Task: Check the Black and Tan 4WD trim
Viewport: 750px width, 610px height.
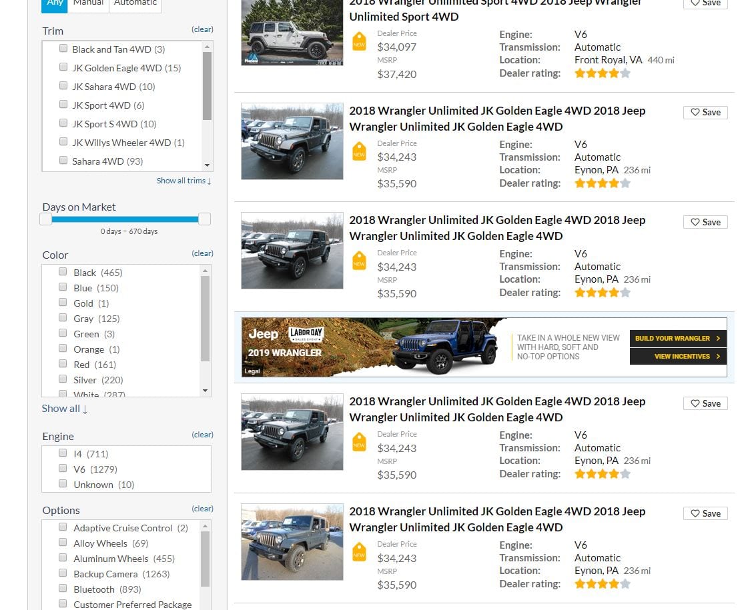Action: click(x=63, y=48)
